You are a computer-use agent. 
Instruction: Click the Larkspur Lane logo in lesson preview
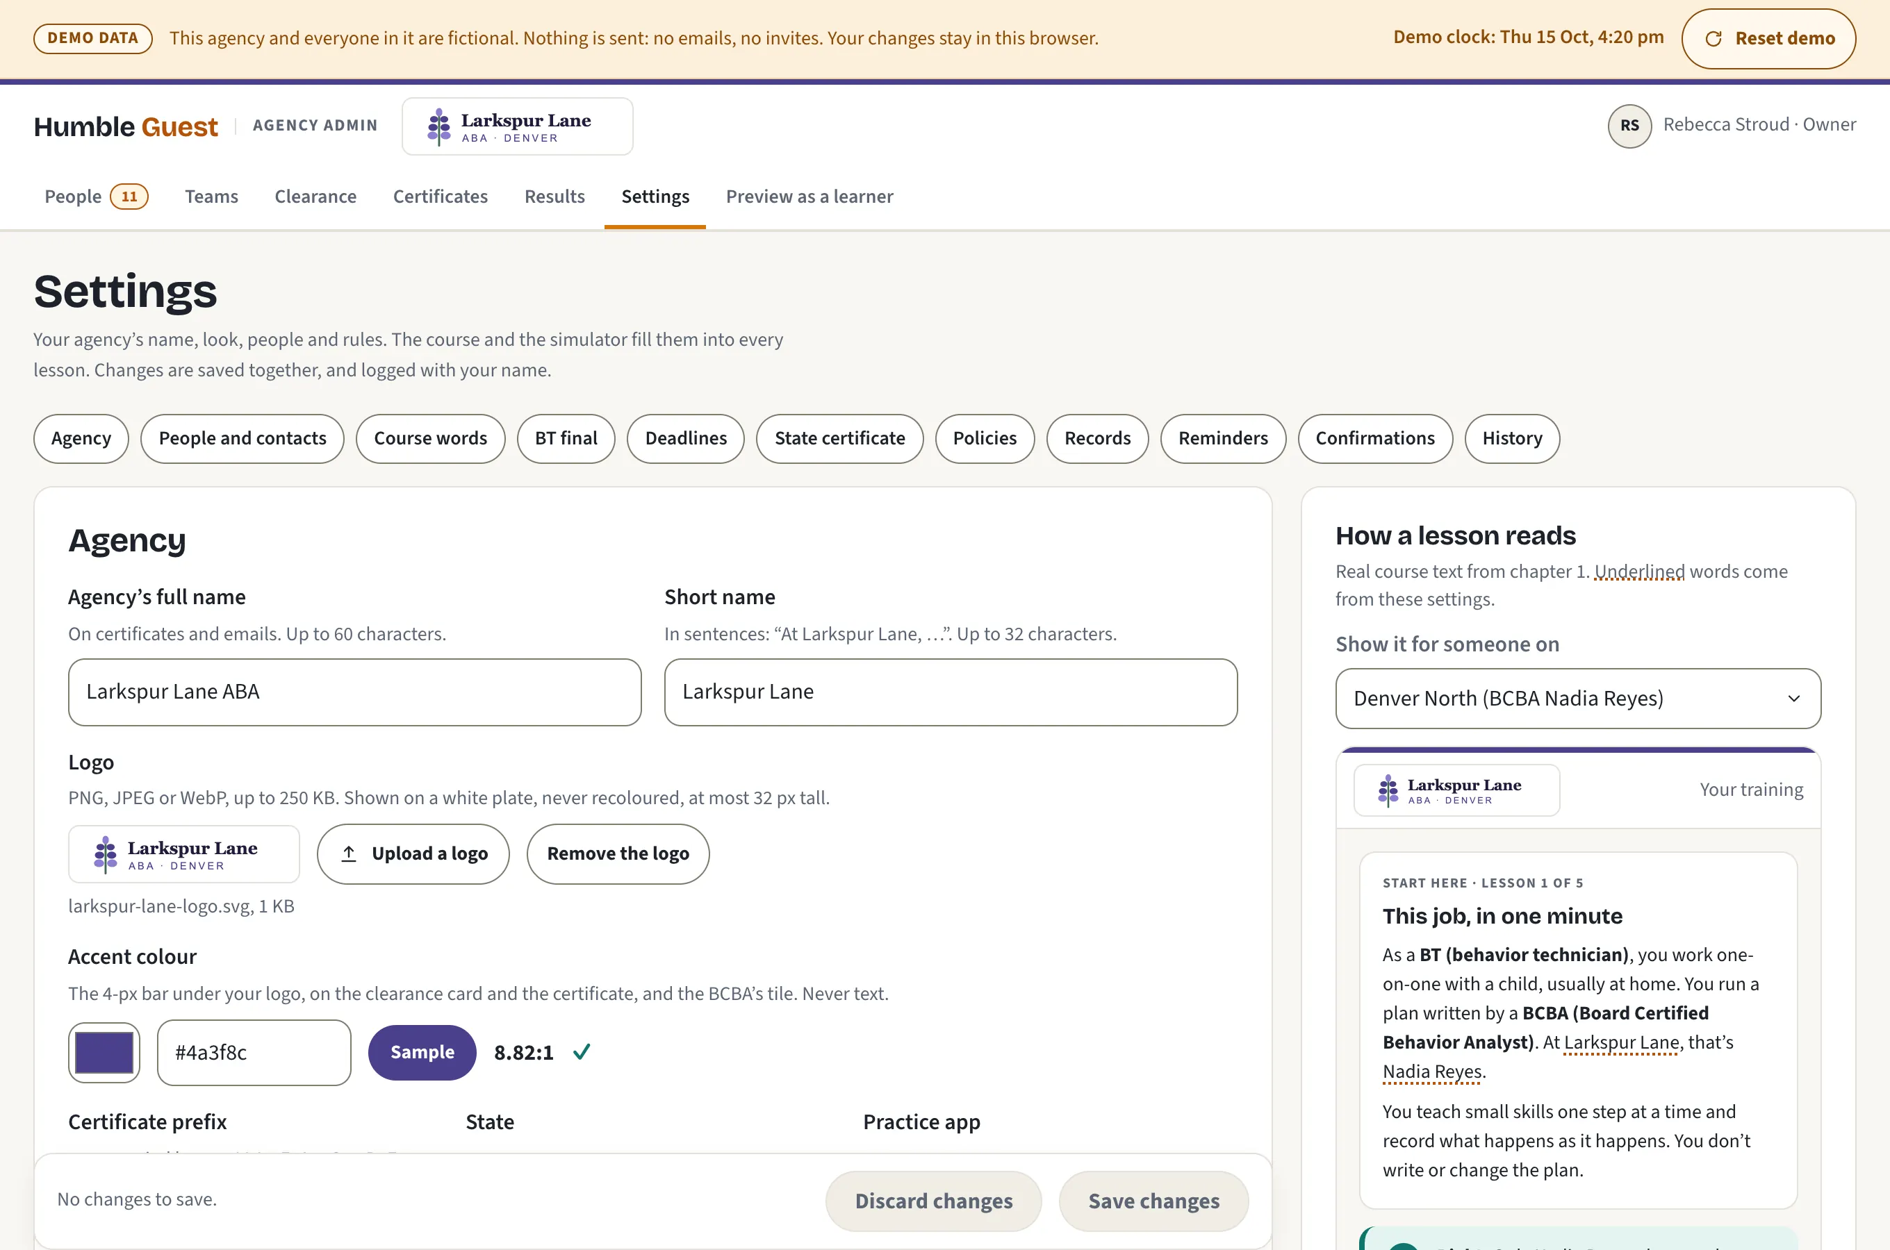[x=1456, y=790]
